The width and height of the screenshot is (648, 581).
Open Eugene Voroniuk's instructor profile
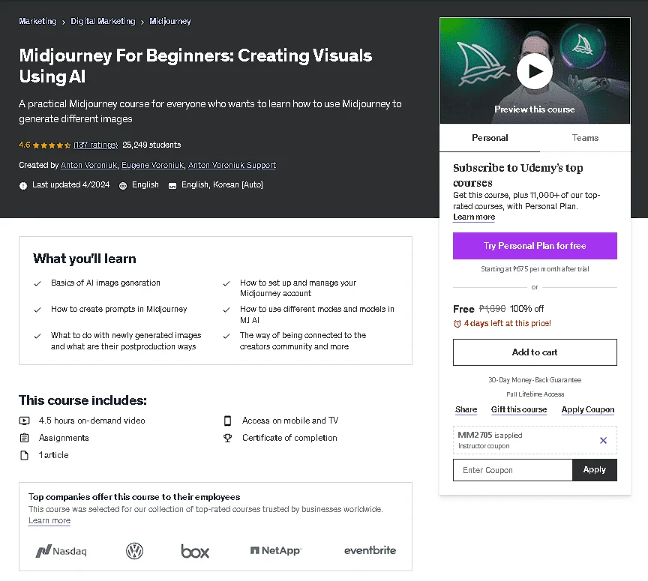pos(152,165)
